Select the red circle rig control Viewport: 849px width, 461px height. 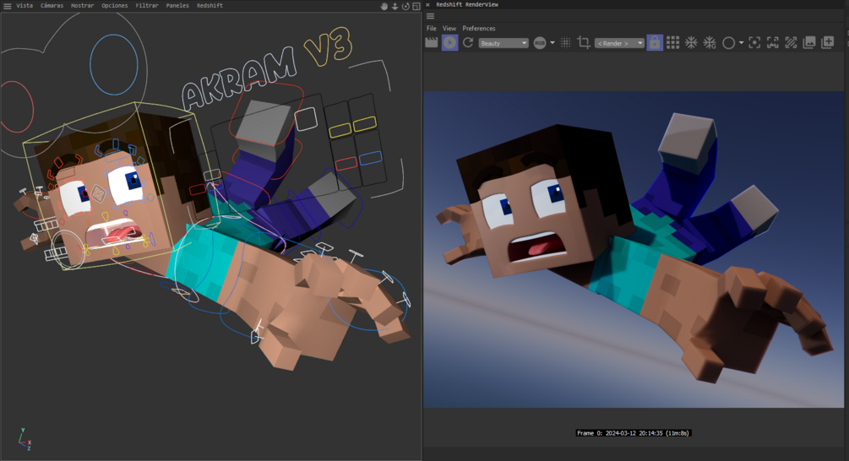click(17, 106)
